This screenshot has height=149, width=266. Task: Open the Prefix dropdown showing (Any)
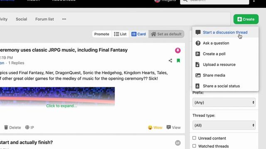(224, 102)
